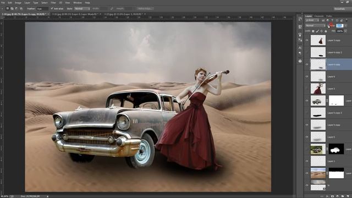Image resolution: width=352 pixels, height=198 pixels.
Task: Click the Add layer mask icon
Action: (x=332, y=196)
